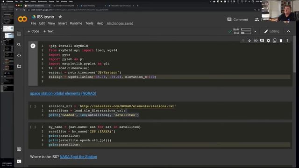Click the ISS.ipynb notebook title
The image size is (299, 168).
click(45, 17)
